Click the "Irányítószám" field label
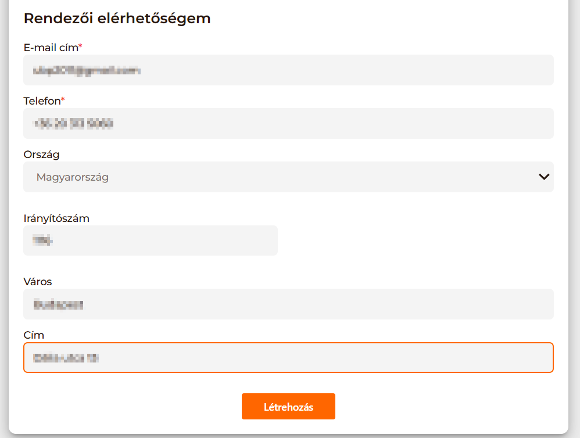 coord(56,218)
